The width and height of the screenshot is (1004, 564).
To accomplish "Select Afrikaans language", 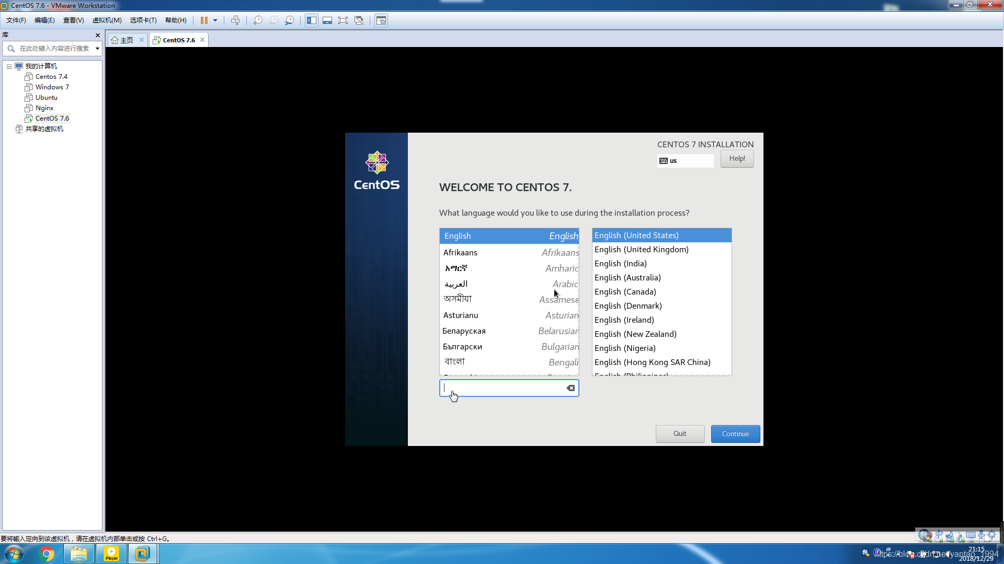I will [x=509, y=253].
